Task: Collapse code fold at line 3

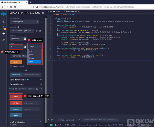Action: click(x=52, y=18)
